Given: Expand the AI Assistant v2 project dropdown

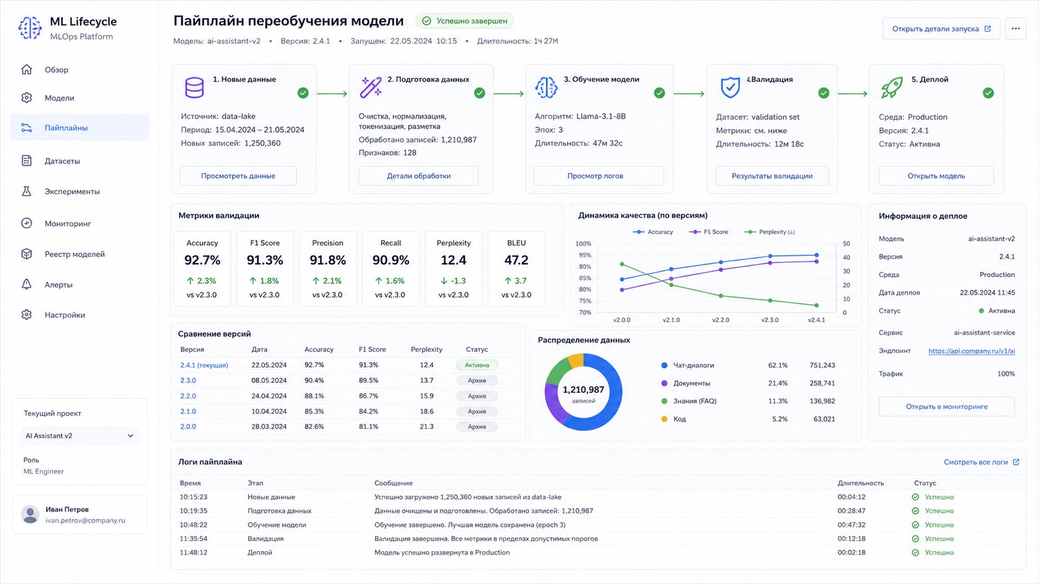Looking at the screenshot, I should pos(80,436).
